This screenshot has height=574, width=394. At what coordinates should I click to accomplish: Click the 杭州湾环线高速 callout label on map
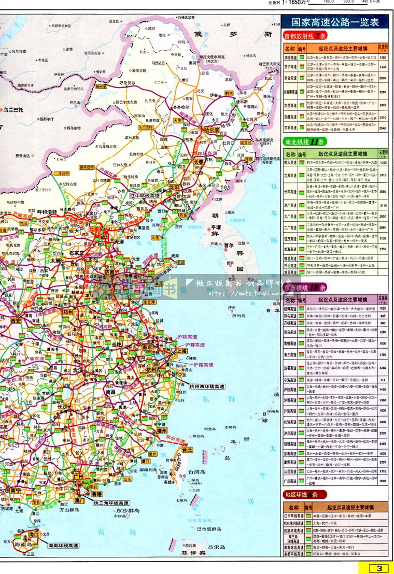pyautogui.click(x=207, y=386)
